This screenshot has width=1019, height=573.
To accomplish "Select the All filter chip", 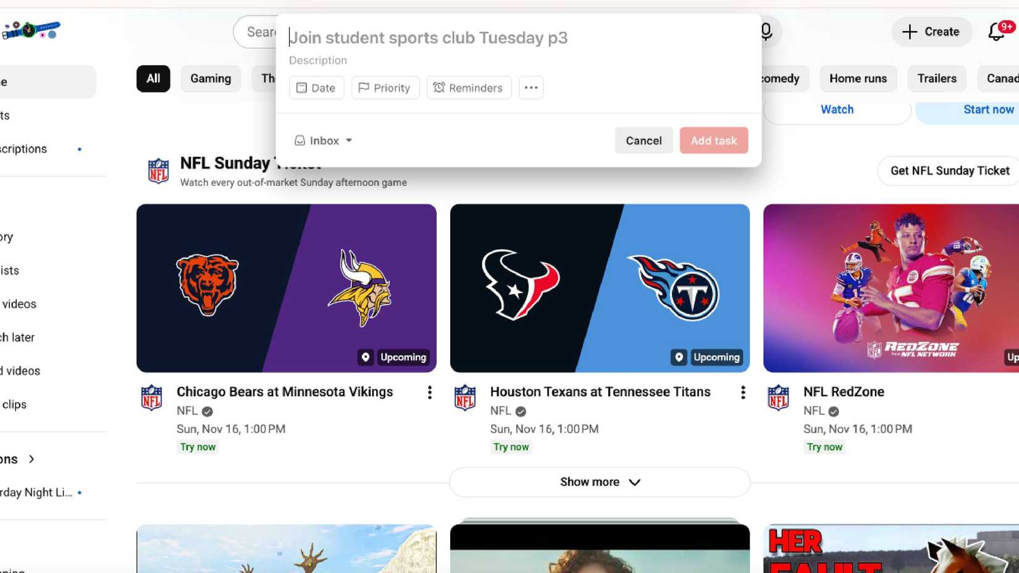I will click(153, 78).
